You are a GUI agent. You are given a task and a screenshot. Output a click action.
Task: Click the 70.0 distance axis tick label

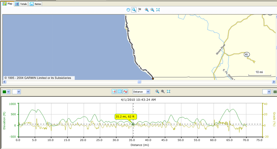(x=246, y=140)
